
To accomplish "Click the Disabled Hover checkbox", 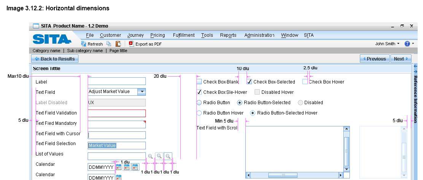I will click(257, 92).
